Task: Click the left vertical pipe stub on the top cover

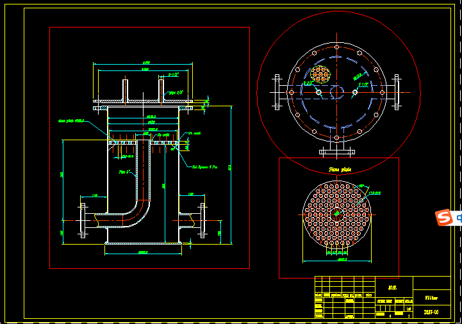Action: (x=126, y=88)
